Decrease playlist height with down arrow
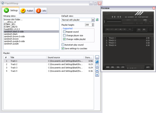The image size is (156, 113). [93, 26]
